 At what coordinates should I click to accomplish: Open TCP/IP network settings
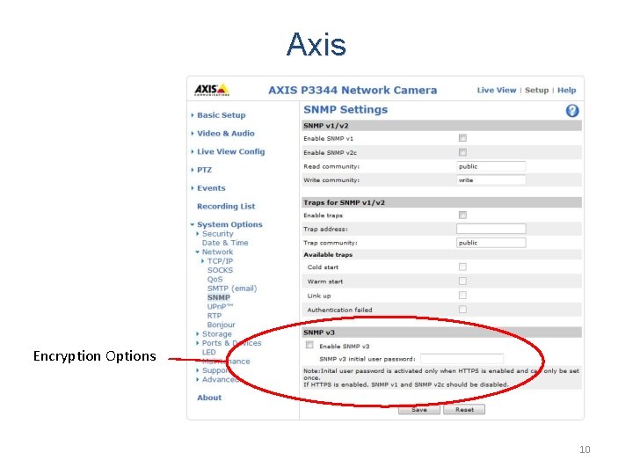[220, 261]
